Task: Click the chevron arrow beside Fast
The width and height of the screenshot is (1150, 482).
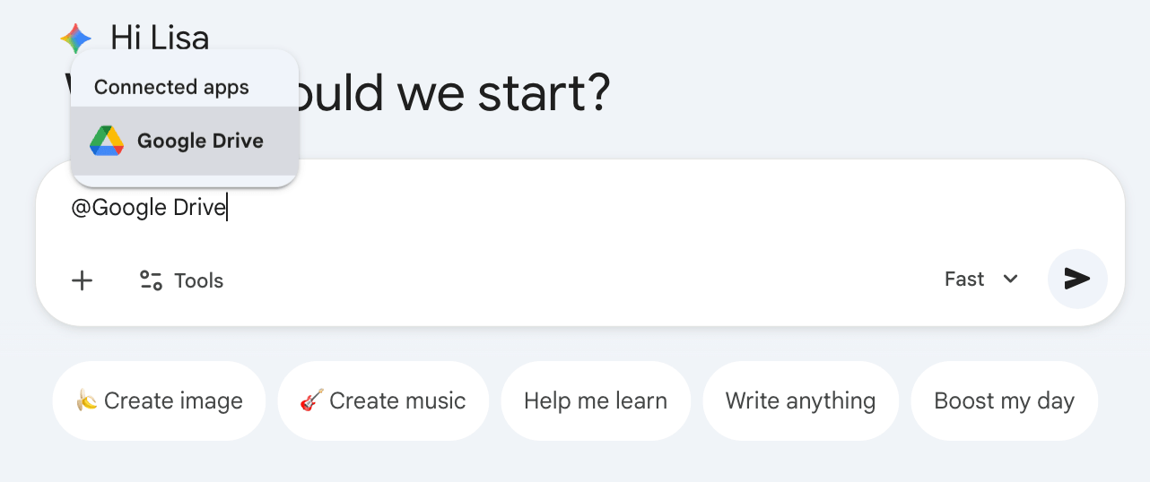Action: click(1011, 280)
